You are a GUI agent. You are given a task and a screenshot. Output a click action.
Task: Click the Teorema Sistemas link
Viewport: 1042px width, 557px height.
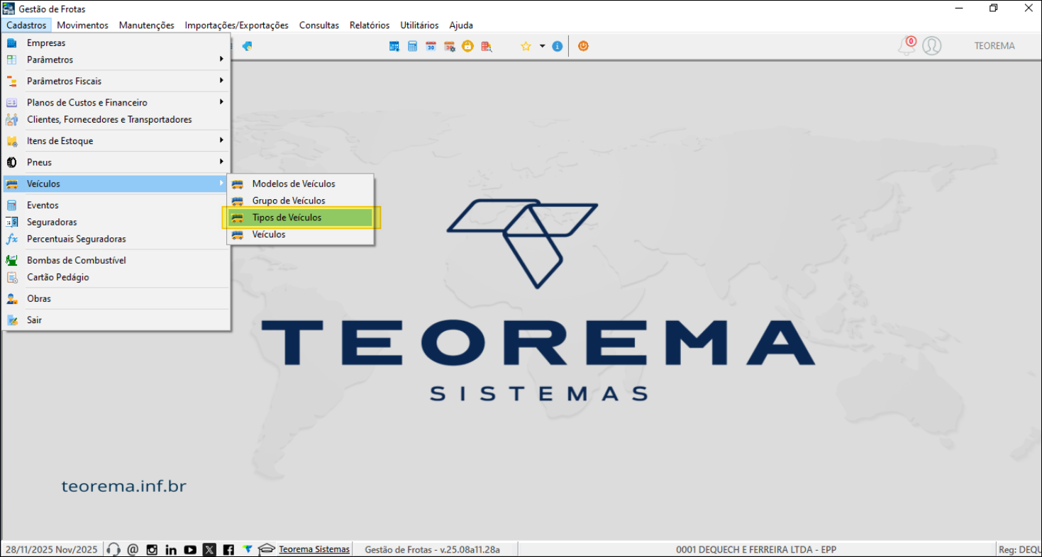[x=314, y=549]
